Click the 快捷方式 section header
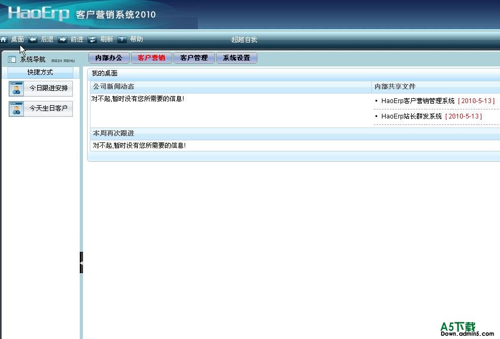The height and width of the screenshot is (339, 500). pyautogui.click(x=40, y=72)
